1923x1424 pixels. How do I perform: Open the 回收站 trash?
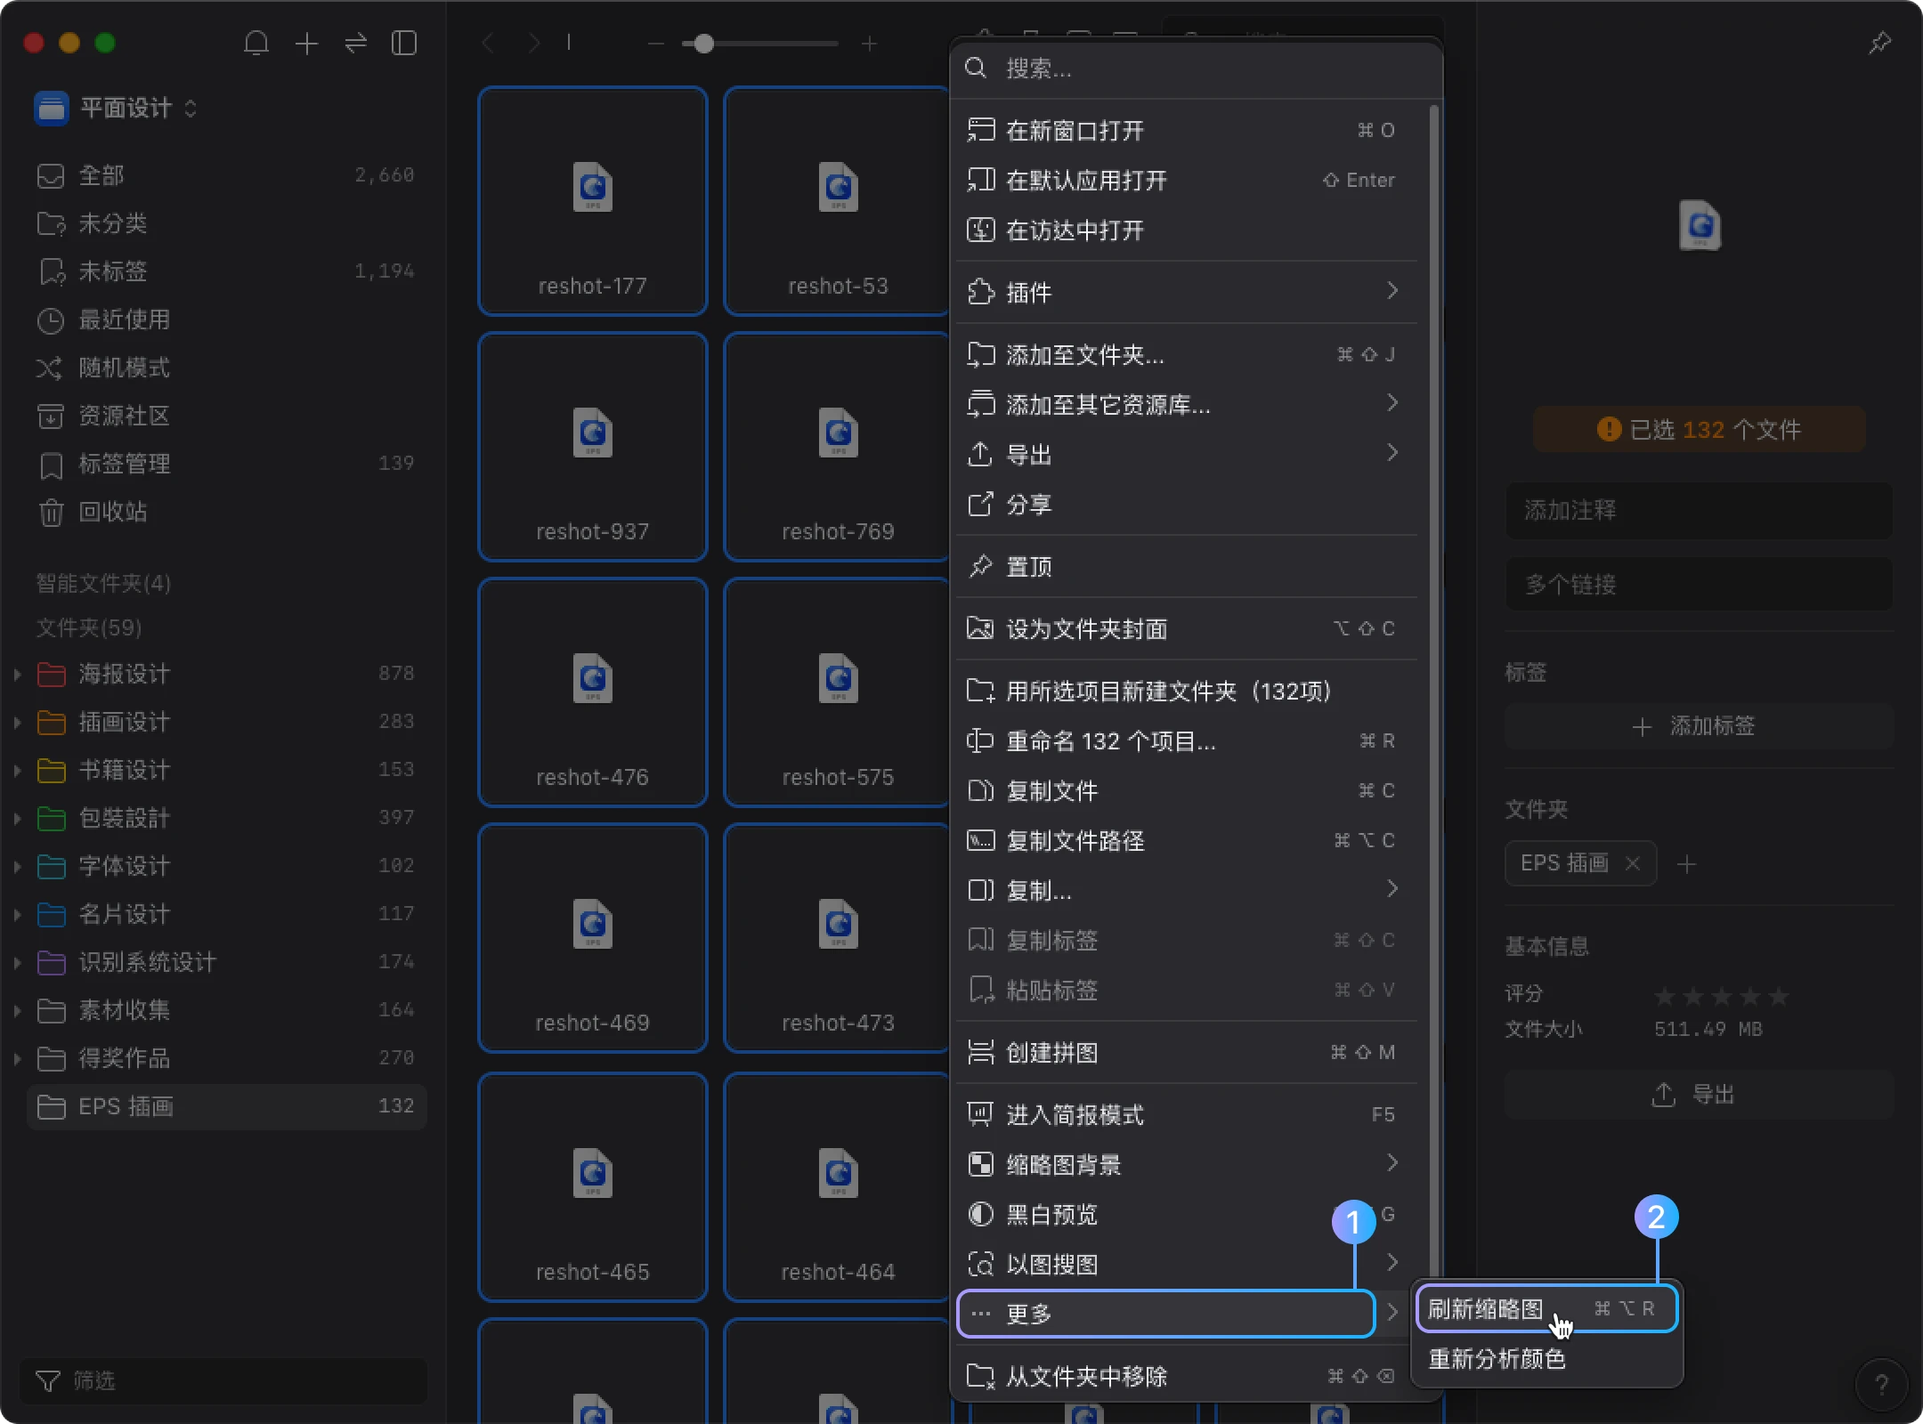pyautogui.click(x=226, y=512)
